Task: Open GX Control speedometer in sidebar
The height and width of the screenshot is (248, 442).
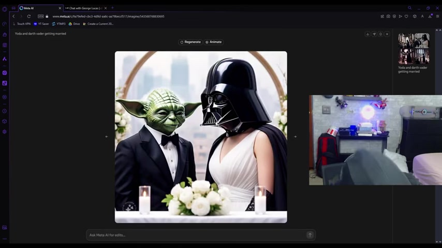Action: (x=5, y=24)
